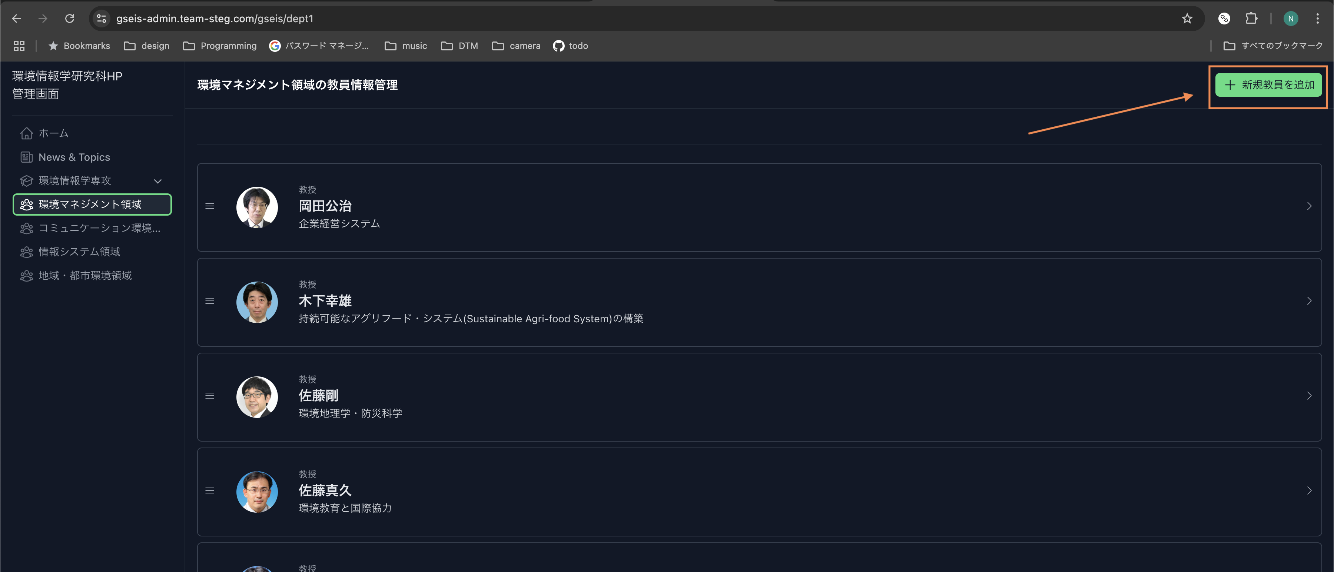
Task: Open site information icon in address bar
Action: click(x=102, y=19)
